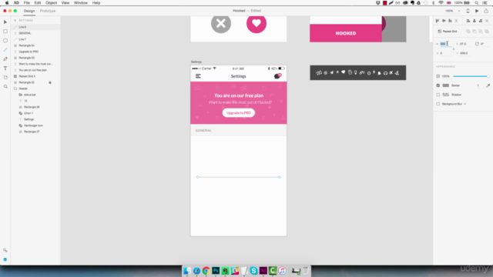Toggle the Border checkbox

(x=438, y=85)
